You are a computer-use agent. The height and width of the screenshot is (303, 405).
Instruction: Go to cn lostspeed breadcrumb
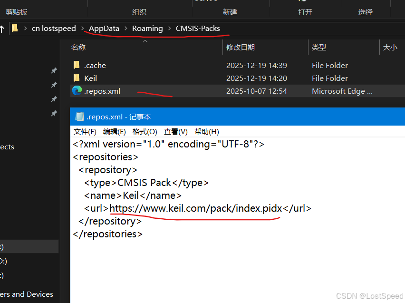[54, 29]
